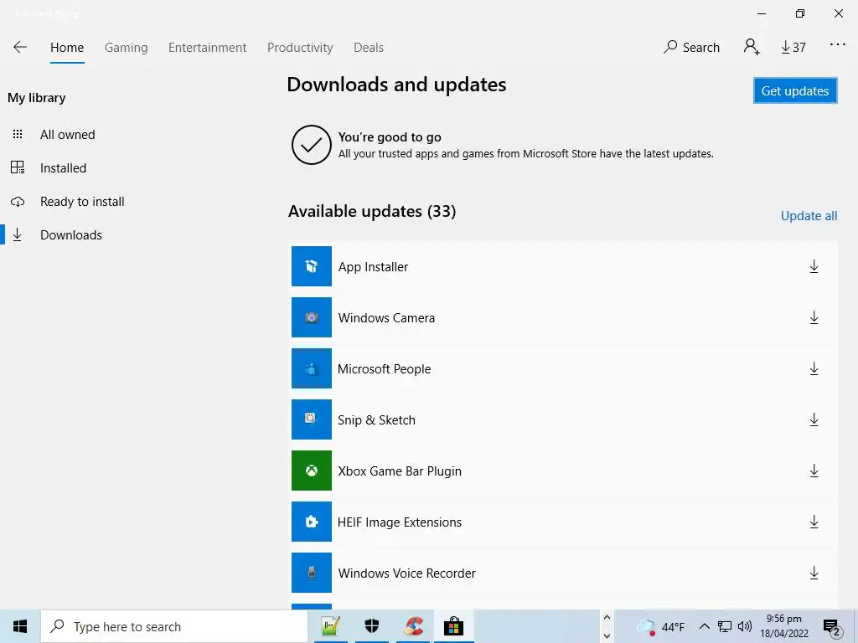This screenshot has height=643, width=858.
Task: Download the Windows Voice Recorder update
Action: pyautogui.click(x=814, y=573)
